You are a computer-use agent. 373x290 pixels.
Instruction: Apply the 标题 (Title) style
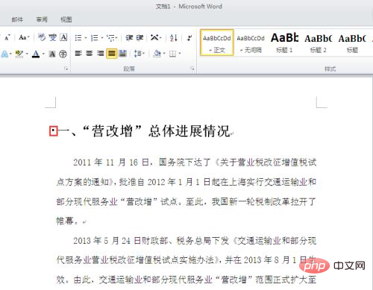[x=352, y=42]
